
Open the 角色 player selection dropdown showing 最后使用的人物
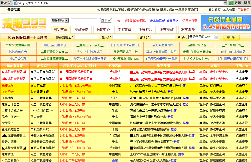coord(216,37)
